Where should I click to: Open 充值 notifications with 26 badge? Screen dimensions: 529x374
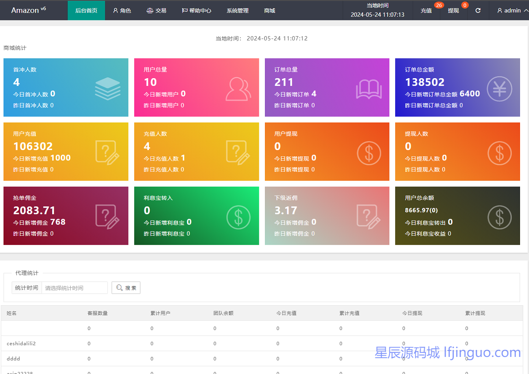[x=426, y=11]
